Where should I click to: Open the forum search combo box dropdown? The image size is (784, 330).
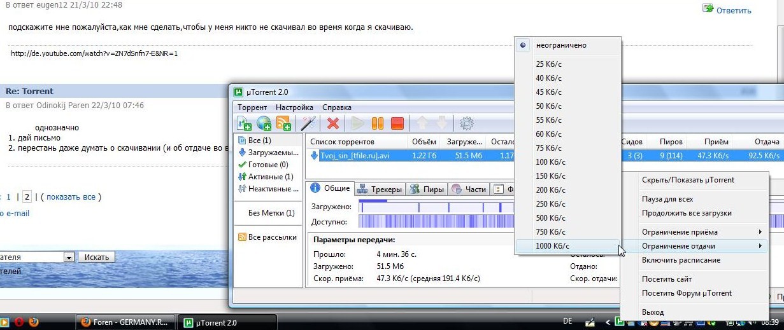tap(69, 257)
